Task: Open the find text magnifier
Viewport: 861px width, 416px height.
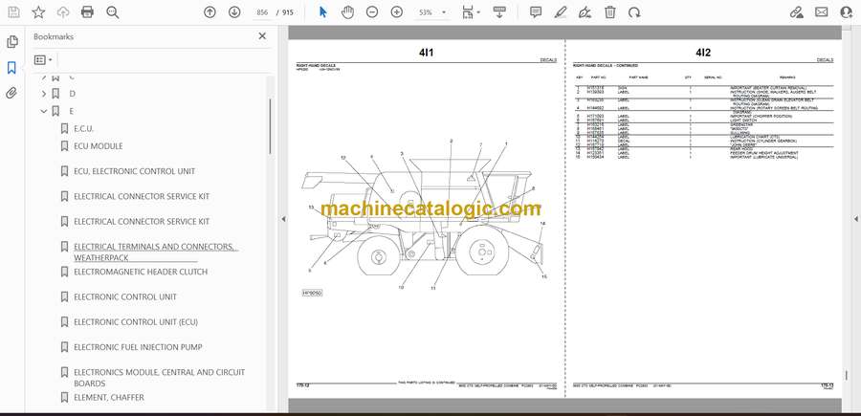Action: pyautogui.click(x=113, y=12)
